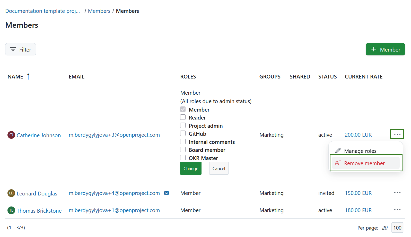
Task: Sort by the EMAIL column header
Action: point(76,77)
